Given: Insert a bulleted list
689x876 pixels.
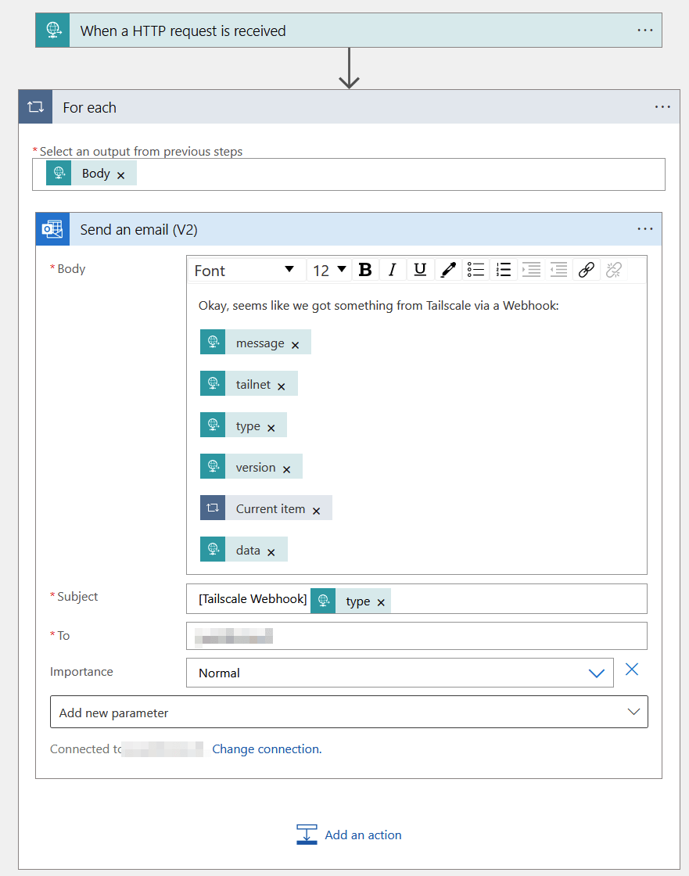Looking at the screenshot, I should 475,270.
